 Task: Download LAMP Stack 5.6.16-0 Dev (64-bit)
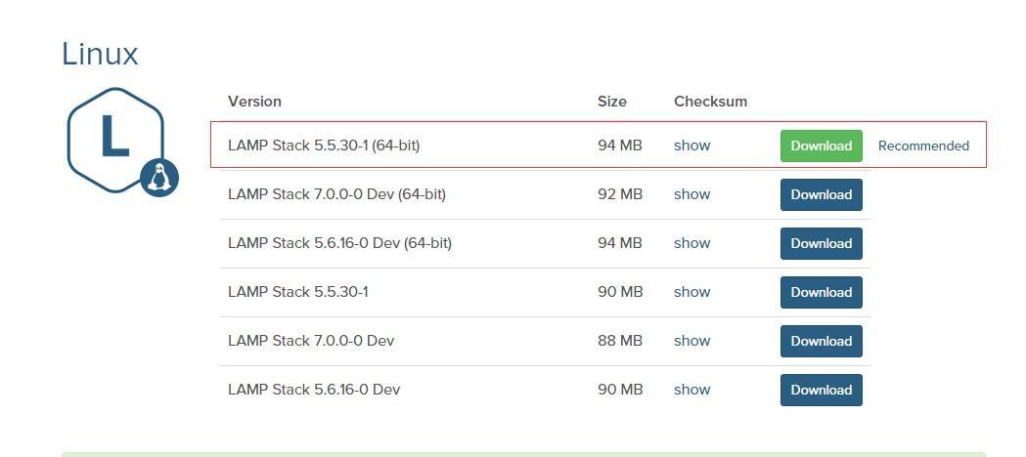point(822,243)
